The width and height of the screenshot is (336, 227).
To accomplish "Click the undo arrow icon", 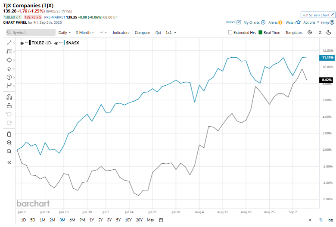I will coord(9,114).
